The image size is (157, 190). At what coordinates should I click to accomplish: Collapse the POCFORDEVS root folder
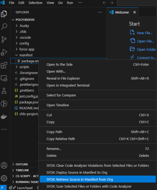click(x=13, y=20)
